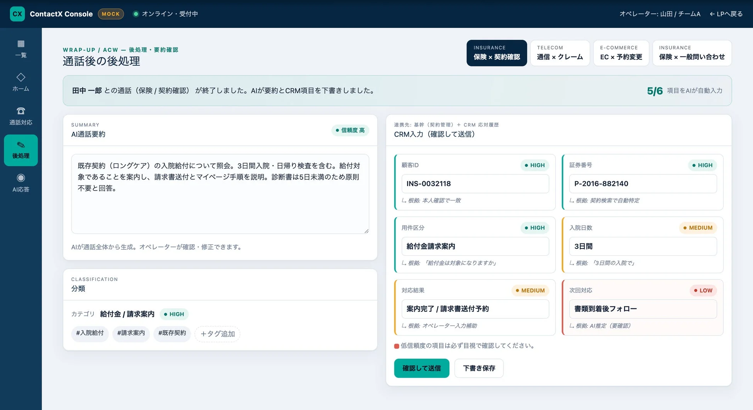Open AI応答 circle icon
This screenshot has height=410, width=753.
[x=21, y=178]
